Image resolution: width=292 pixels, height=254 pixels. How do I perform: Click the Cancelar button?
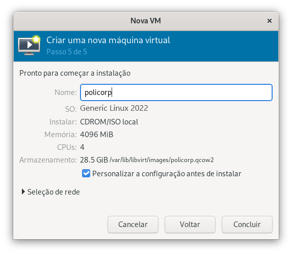pos(133,225)
